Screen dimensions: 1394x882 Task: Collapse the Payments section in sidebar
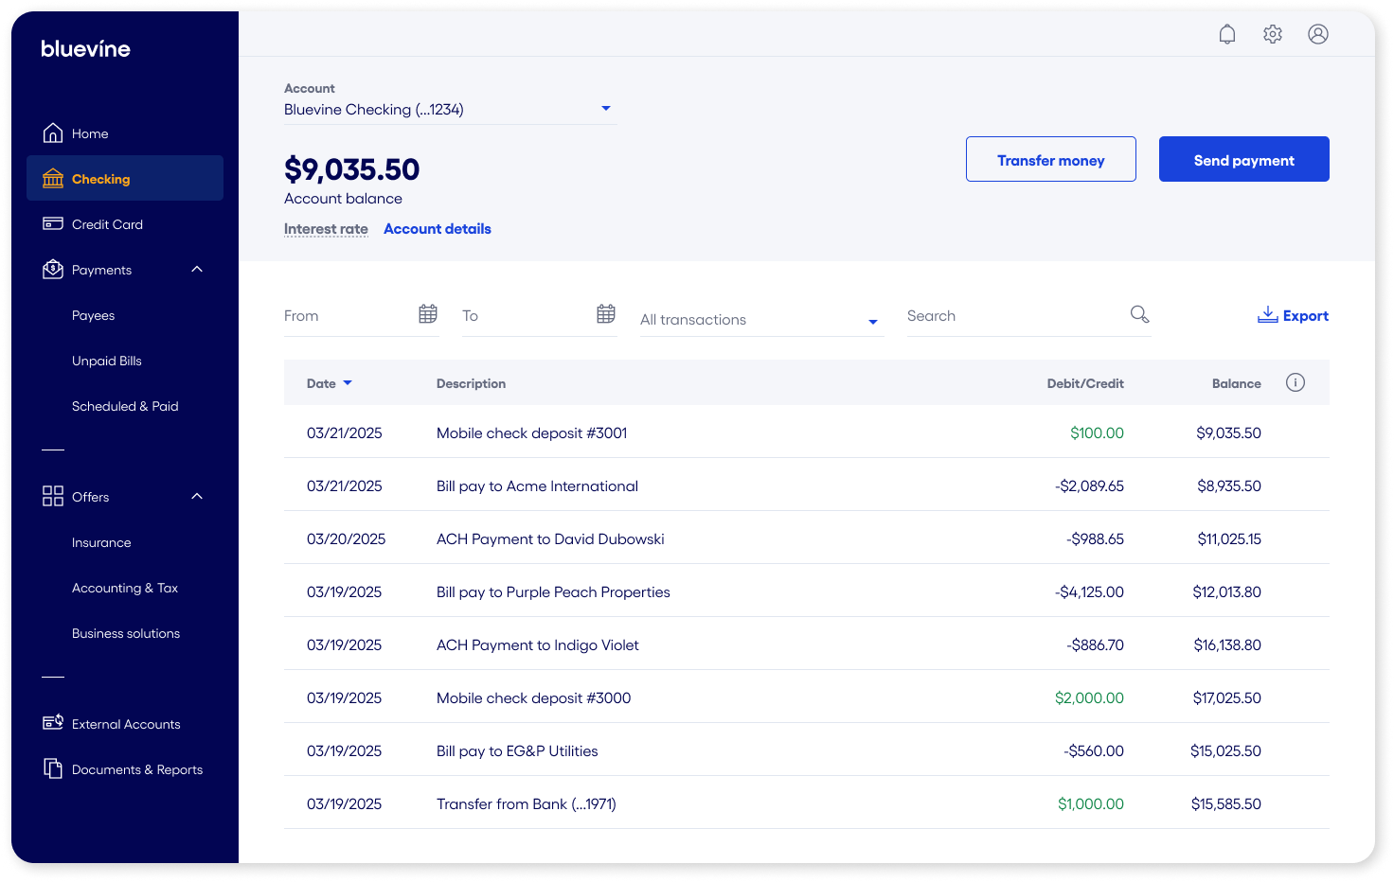(x=197, y=270)
